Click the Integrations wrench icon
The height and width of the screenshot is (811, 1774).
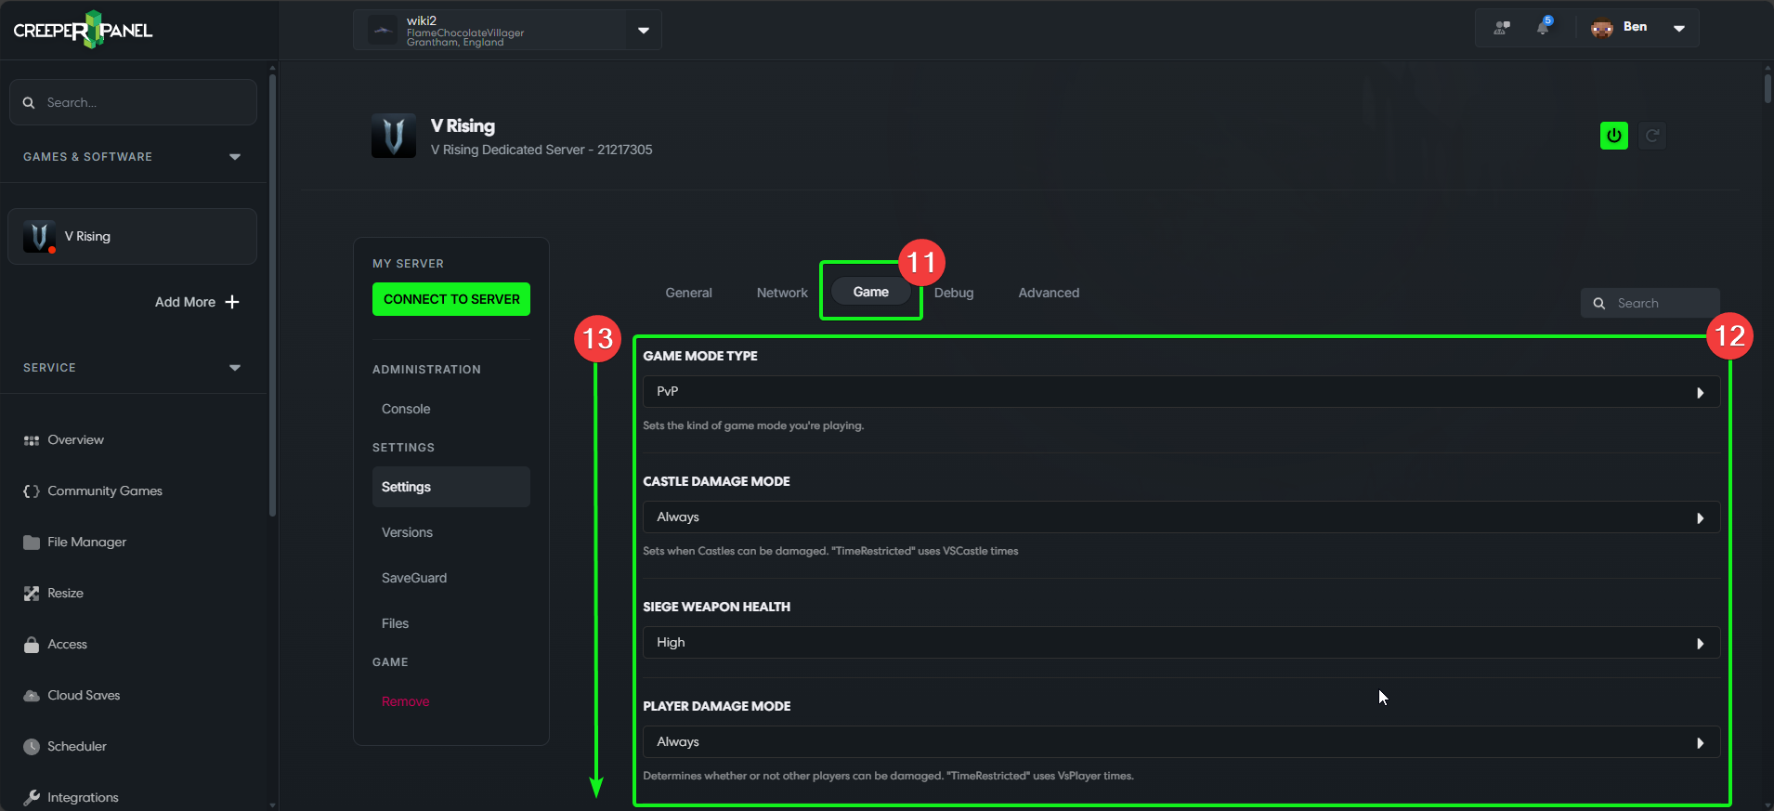pyautogui.click(x=32, y=798)
